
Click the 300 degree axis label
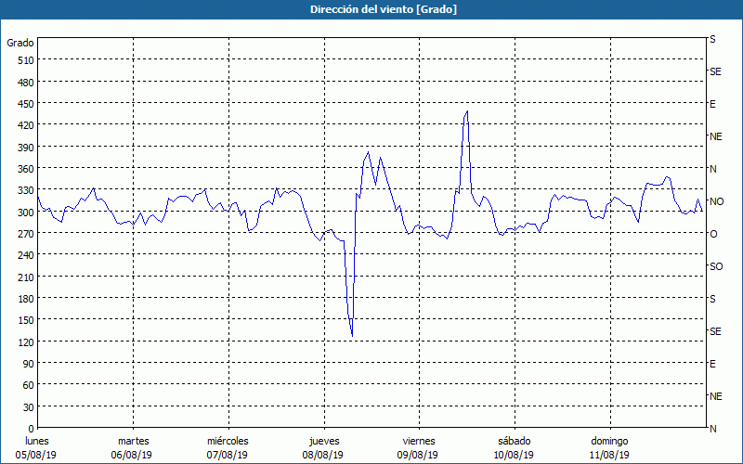coord(27,213)
